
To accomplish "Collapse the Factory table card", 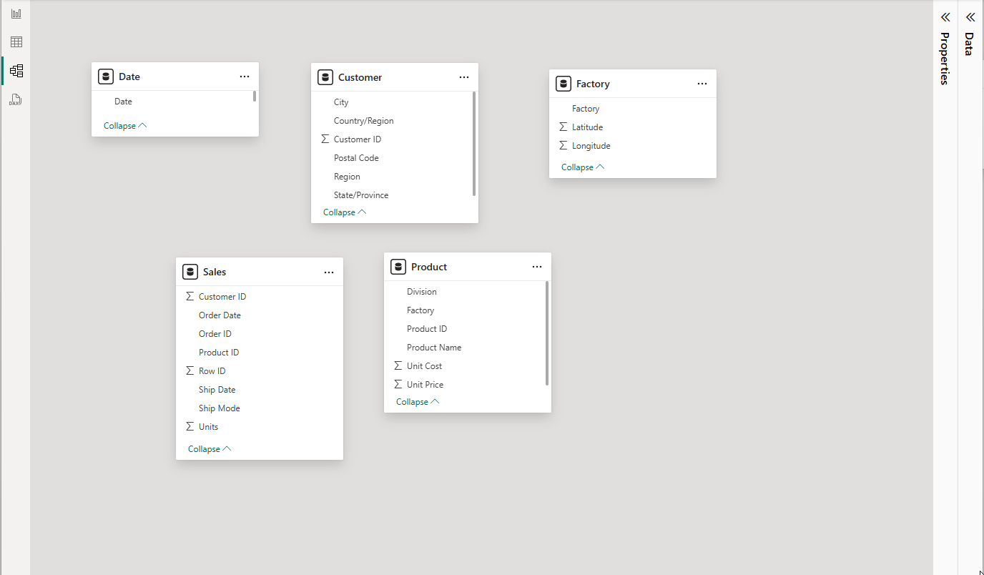I will 583,167.
